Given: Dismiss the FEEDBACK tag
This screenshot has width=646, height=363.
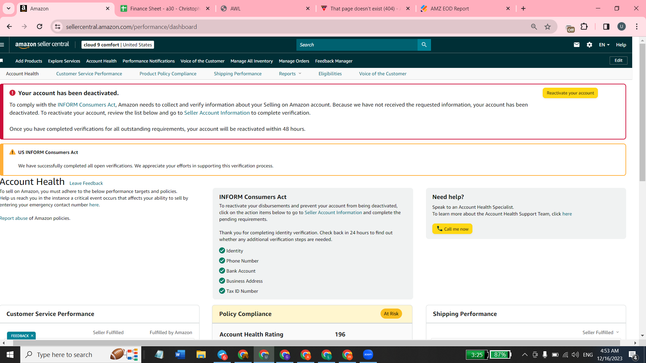Looking at the screenshot, I should pyautogui.click(x=32, y=336).
